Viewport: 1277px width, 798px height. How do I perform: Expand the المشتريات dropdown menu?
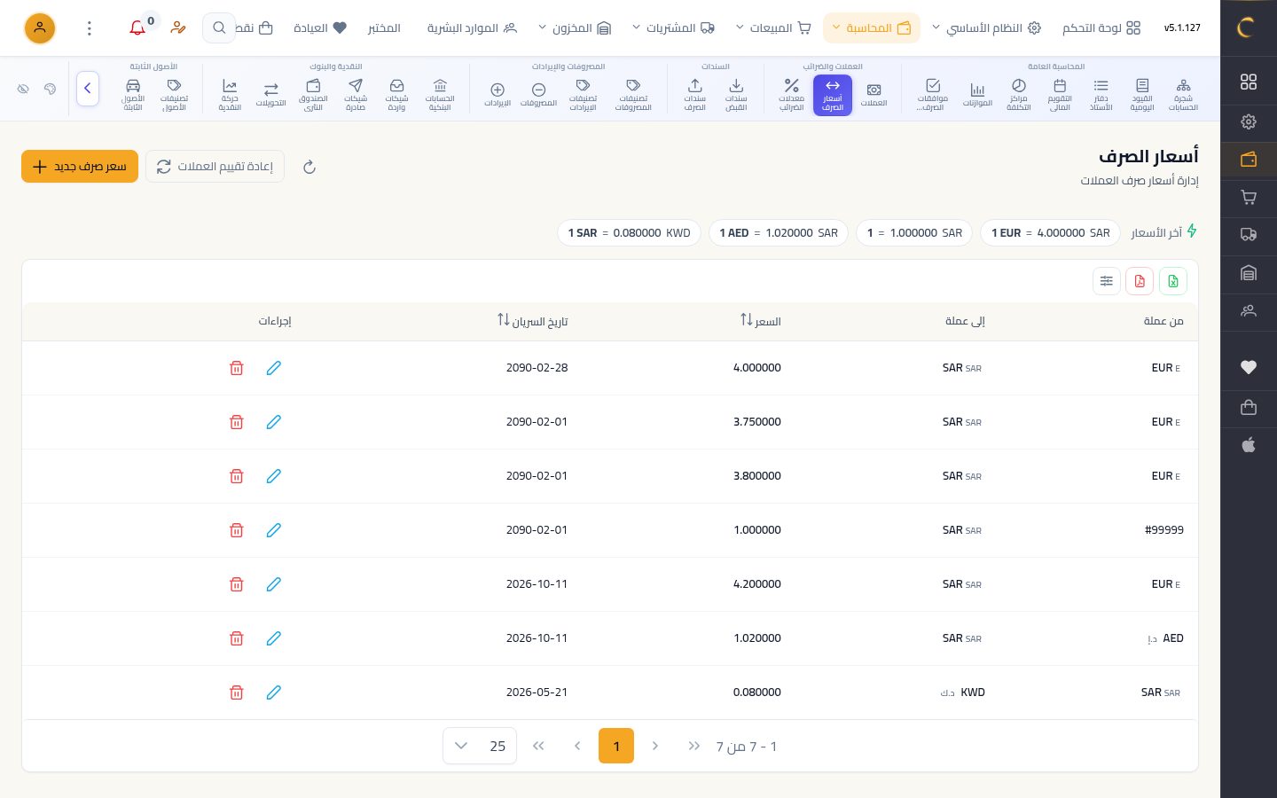673,28
